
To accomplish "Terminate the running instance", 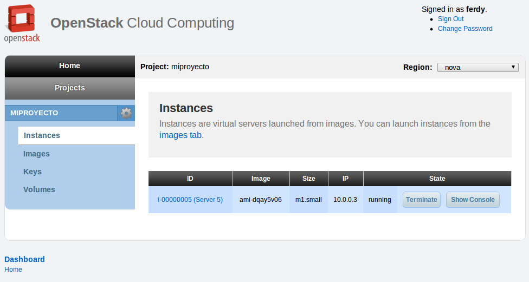I will click(421, 200).
